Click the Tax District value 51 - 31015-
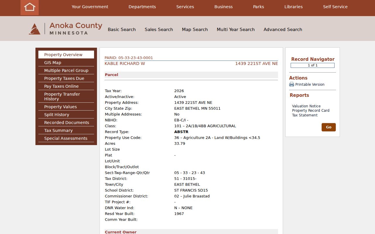 pos(185,179)
